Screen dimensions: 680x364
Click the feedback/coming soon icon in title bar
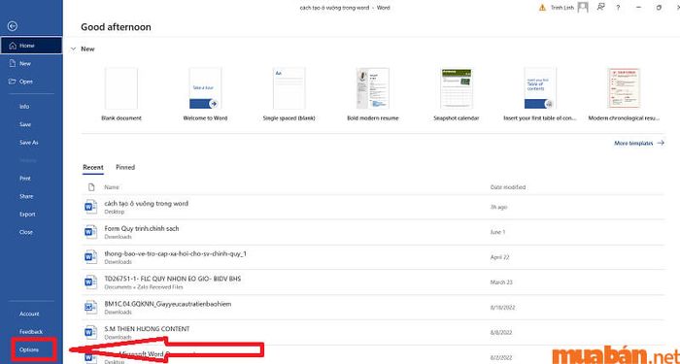(x=600, y=7)
